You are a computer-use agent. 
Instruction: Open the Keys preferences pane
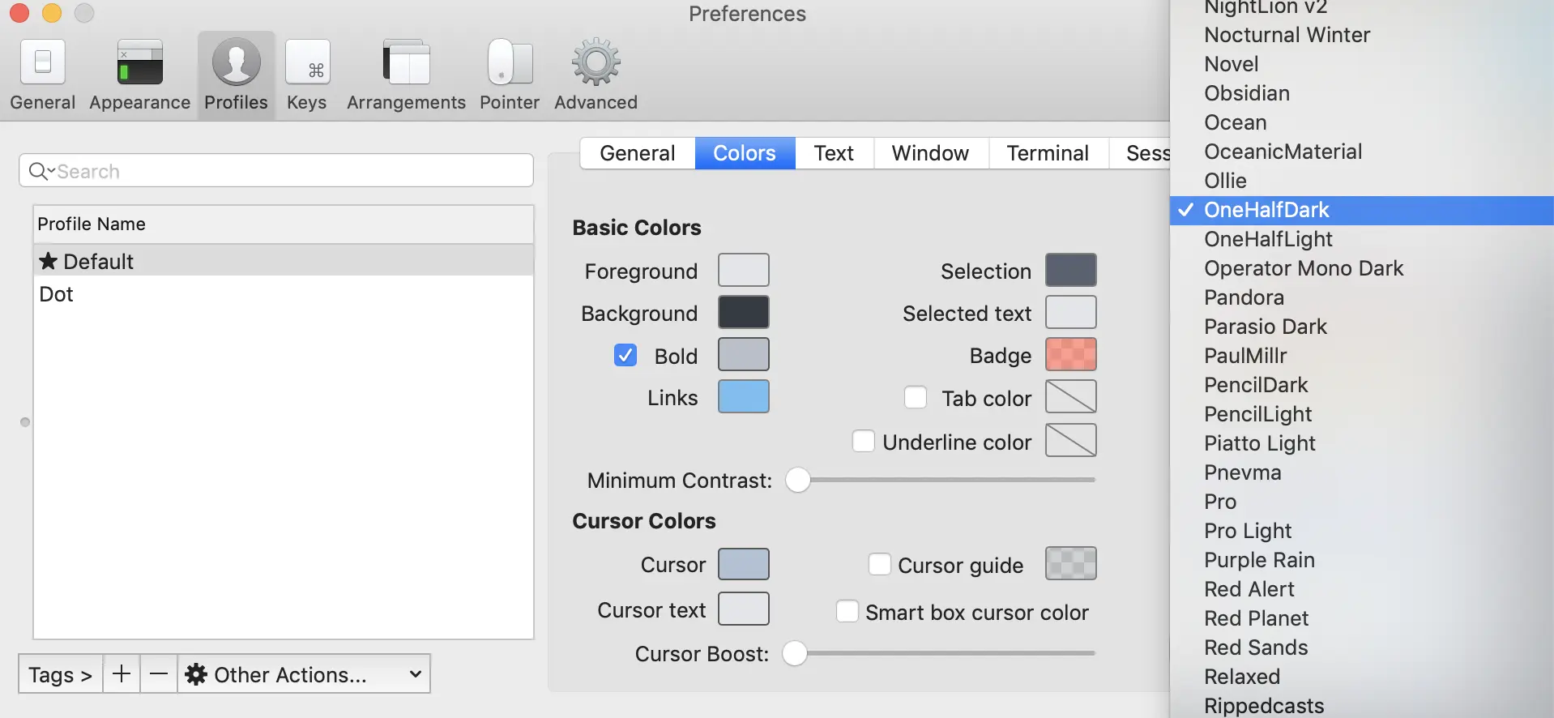[x=307, y=75]
